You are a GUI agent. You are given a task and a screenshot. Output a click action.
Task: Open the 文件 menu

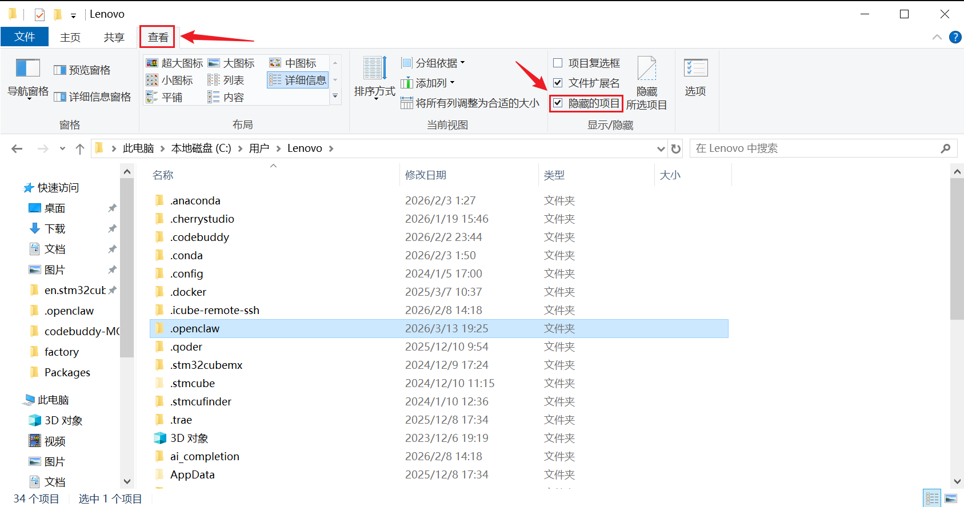coord(25,37)
